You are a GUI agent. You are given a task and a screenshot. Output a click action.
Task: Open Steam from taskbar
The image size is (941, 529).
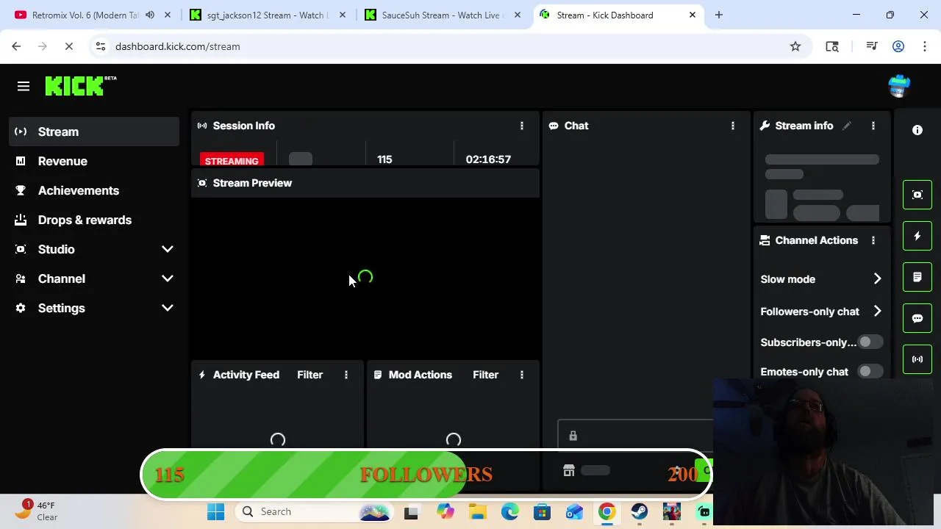[x=639, y=511]
